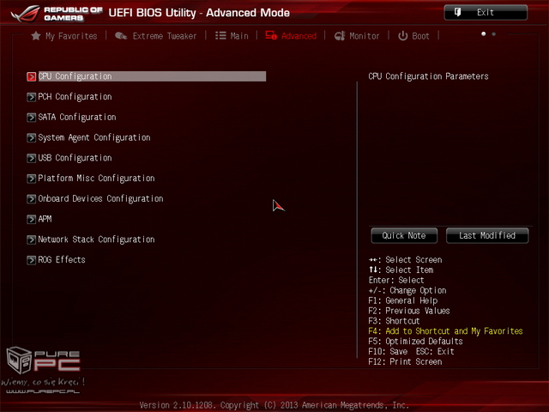Viewport: 549px width, 412px height.
Task: Click the ROG logo in header
Action: coord(25,14)
